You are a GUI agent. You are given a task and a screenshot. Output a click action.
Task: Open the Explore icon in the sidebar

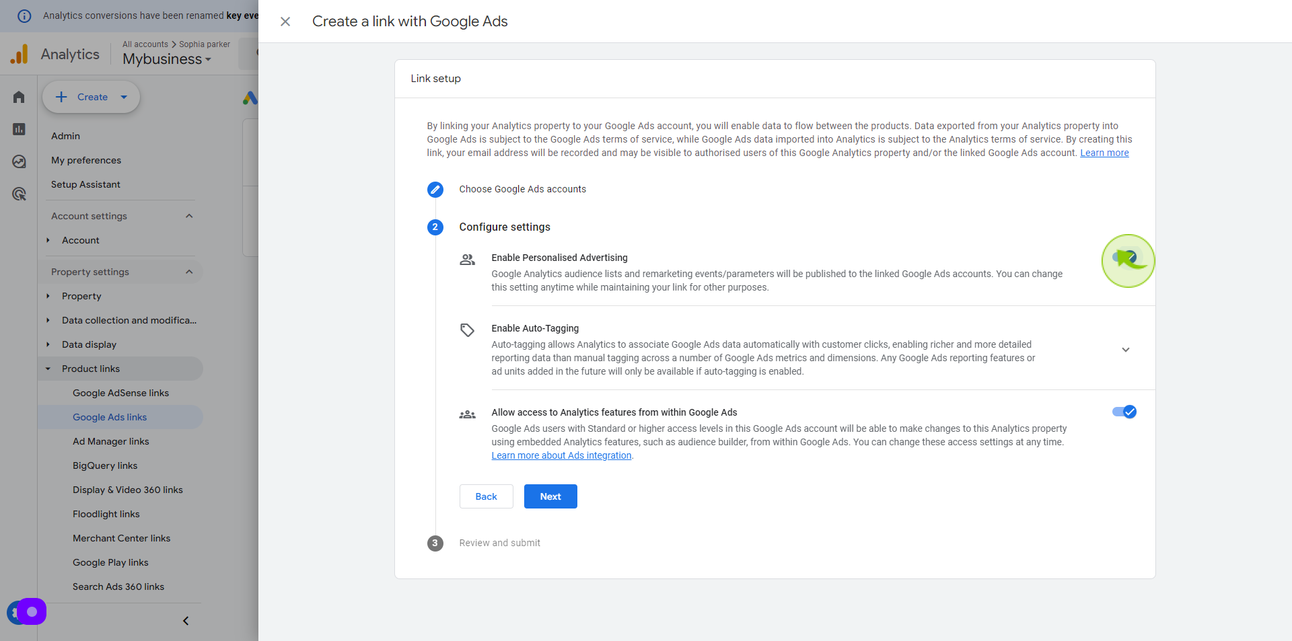(x=19, y=161)
